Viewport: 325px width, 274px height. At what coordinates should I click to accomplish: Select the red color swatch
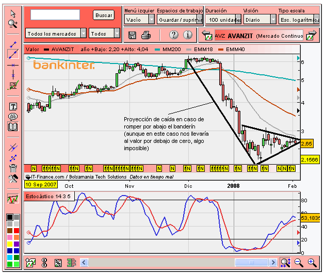tap(17, 231)
